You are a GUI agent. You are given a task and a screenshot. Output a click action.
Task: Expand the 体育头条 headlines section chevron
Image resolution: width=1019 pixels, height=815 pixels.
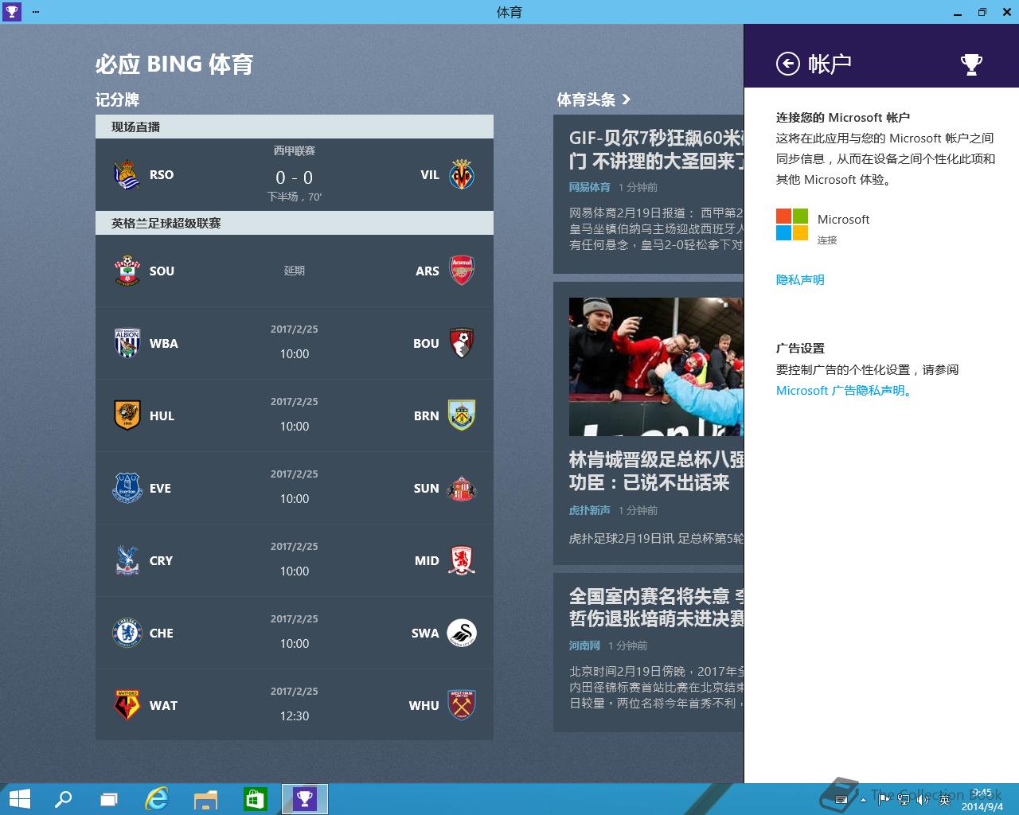[626, 99]
